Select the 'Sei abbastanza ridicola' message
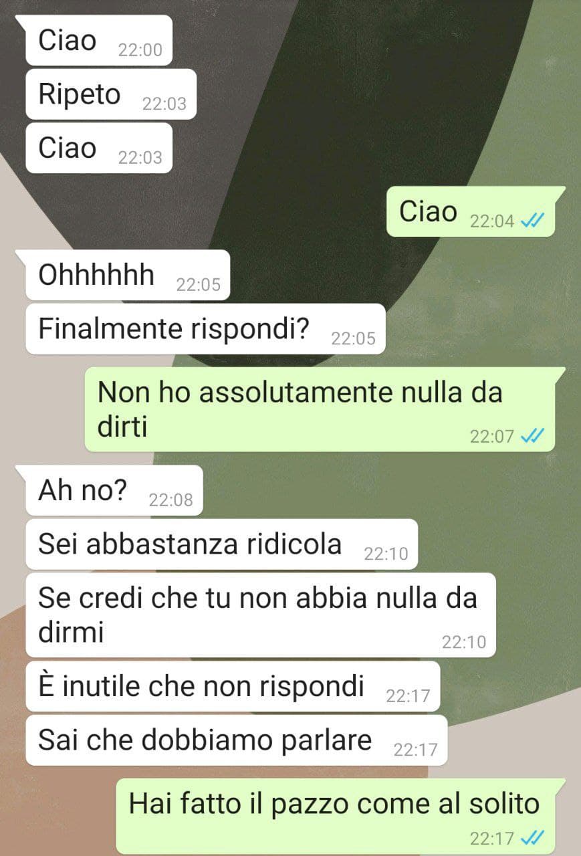Image resolution: width=581 pixels, height=856 pixels. point(221,544)
